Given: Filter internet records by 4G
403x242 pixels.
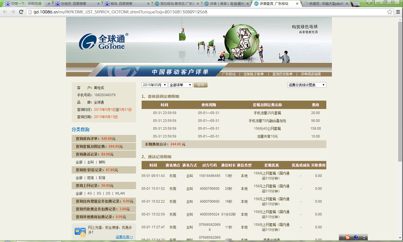Looking at the screenshot, I should [90, 193].
